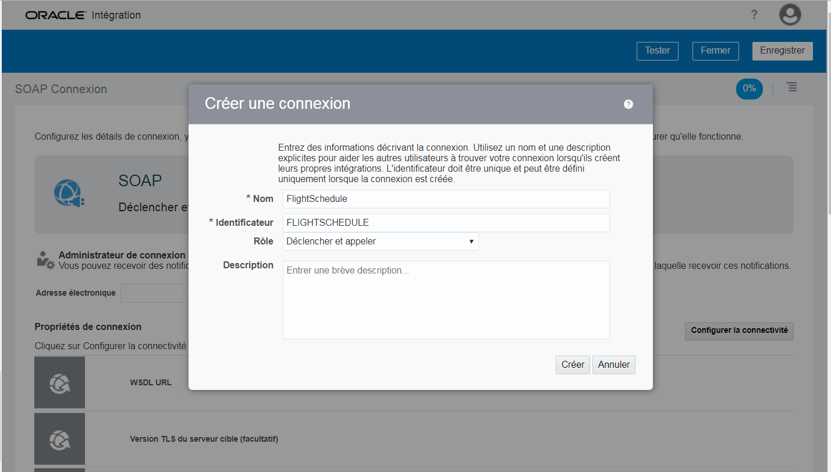Viewport: 831px width, 472px height.
Task: Open the hamburger list menu icon
Action: coord(791,87)
